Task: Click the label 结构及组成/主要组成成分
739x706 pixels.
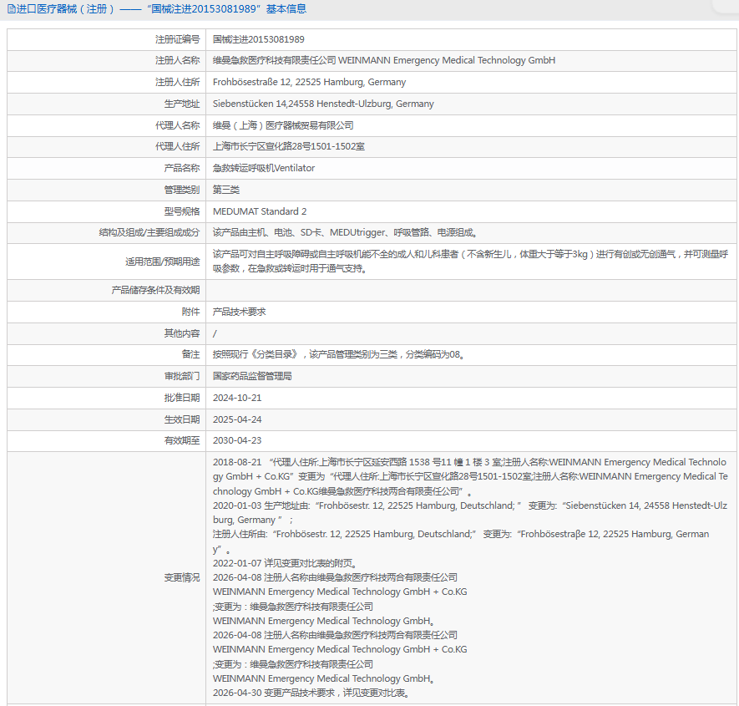Action: tap(149, 232)
